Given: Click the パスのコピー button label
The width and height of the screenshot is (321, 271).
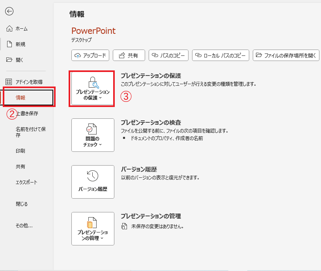Looking at the screenshot, I should [173, 55].
